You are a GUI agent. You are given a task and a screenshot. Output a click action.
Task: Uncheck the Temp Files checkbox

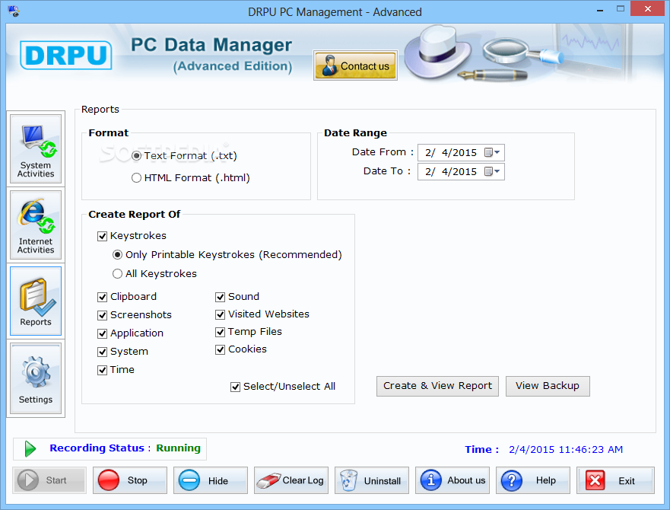[220, 332]
